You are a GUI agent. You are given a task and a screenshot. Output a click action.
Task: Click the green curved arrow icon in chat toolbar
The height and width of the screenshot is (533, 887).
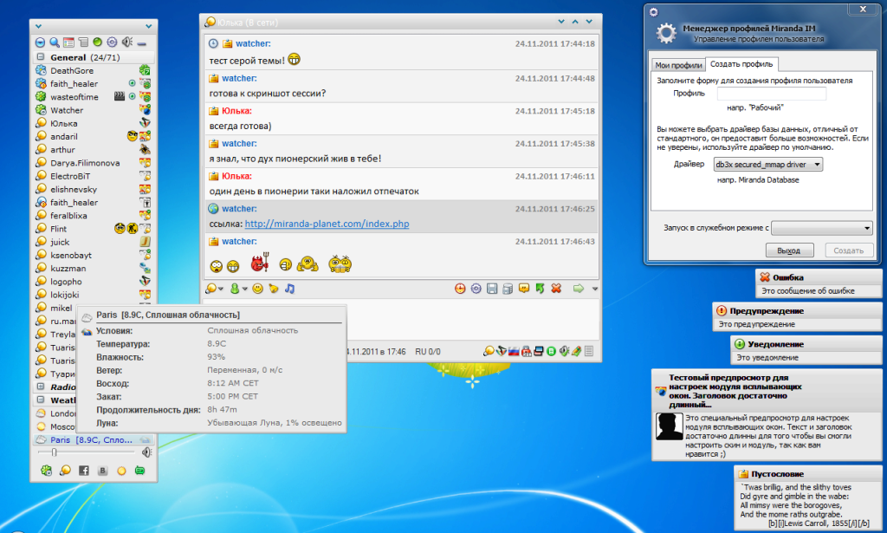tap(541, 289)
